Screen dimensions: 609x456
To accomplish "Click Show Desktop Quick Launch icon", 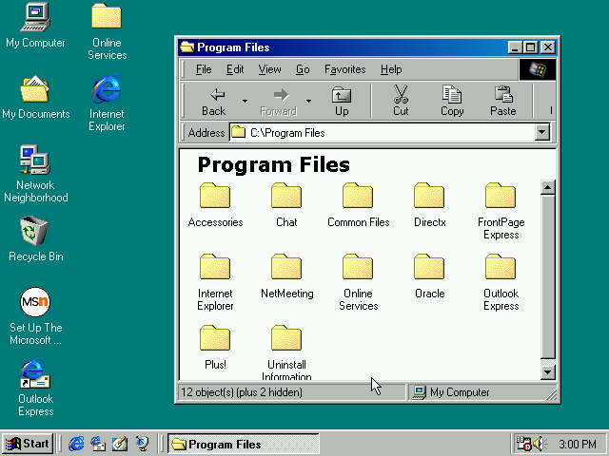I will coord(120,444).
